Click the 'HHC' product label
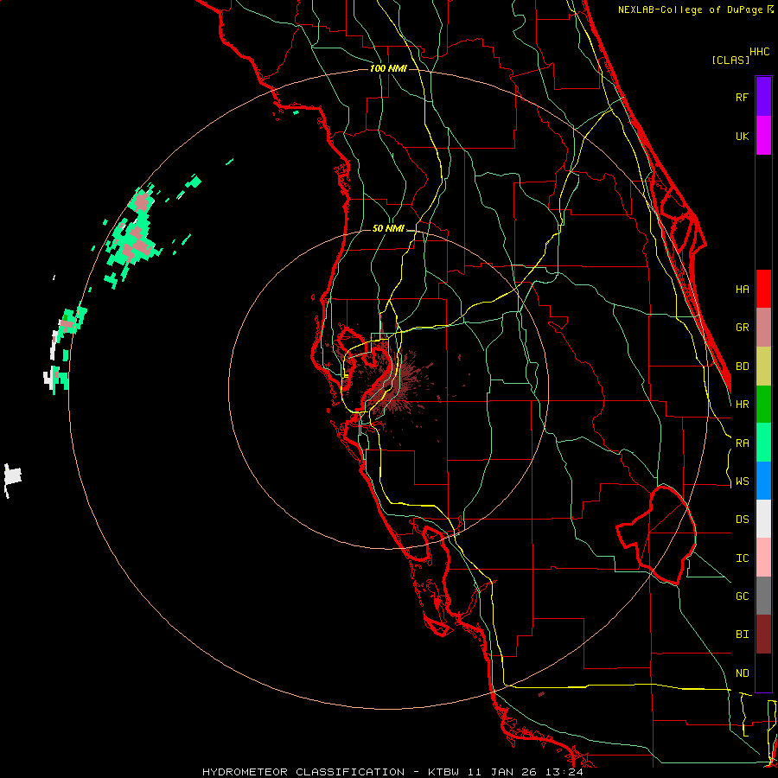 (760, 52)
